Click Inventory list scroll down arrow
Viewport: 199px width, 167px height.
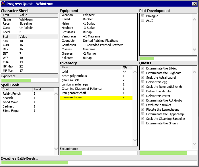click(x=135, y=140)
